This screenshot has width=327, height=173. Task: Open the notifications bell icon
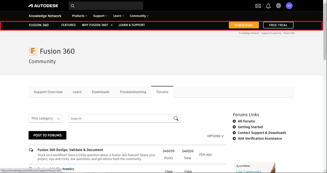(x=268, y=6)
